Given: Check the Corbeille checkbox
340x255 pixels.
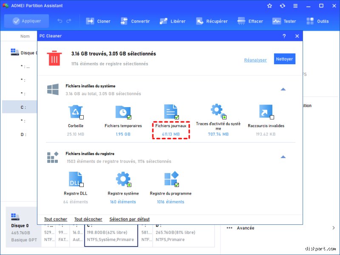Looking at the screenshot, I should pos(82,117).
